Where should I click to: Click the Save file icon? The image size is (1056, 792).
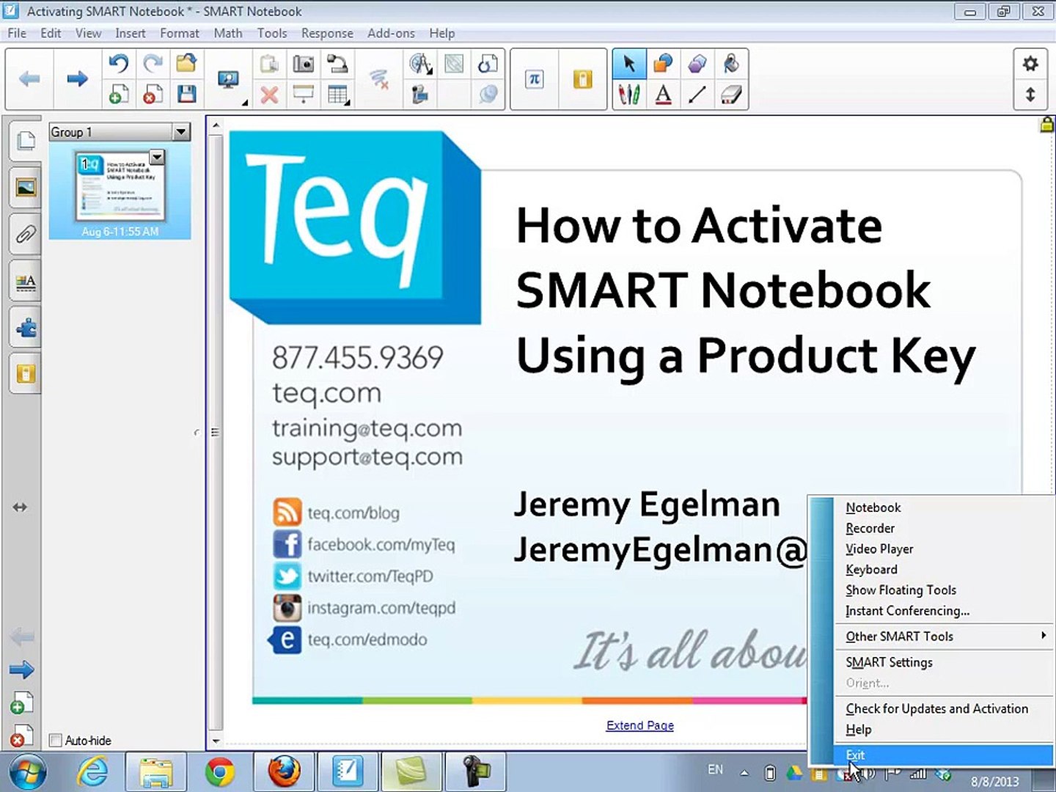tap(186, 94)
